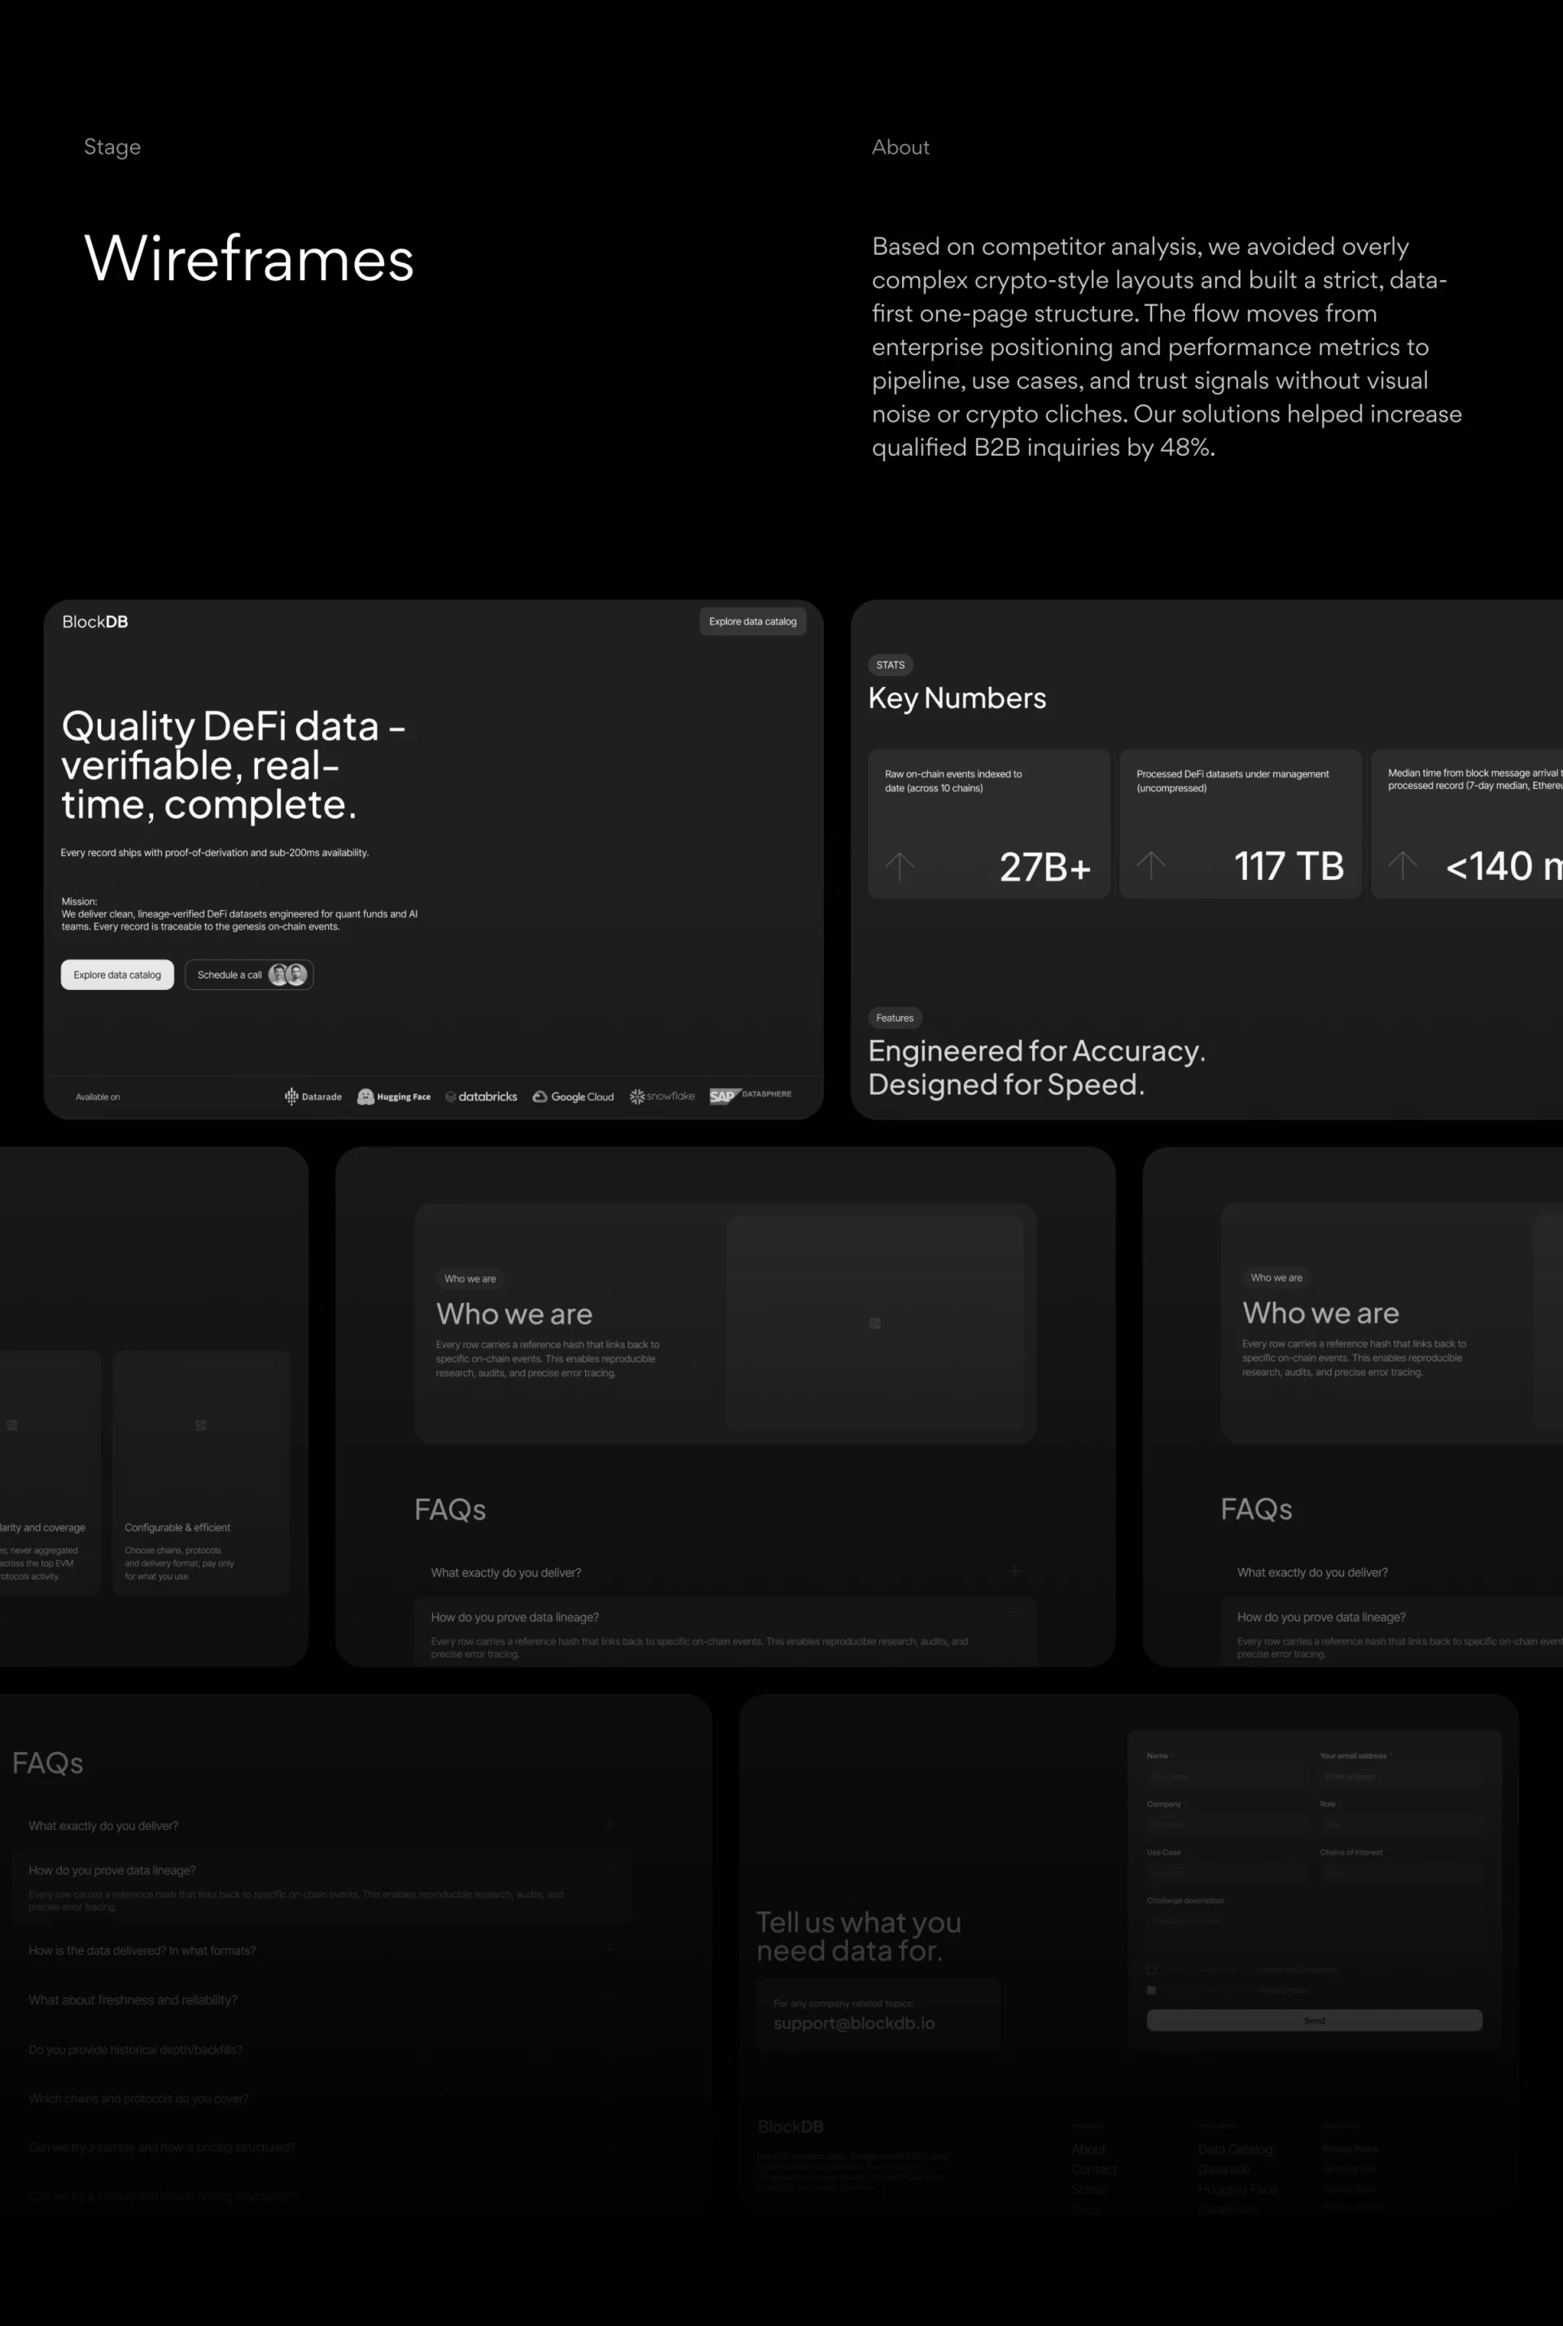Screen dimensions: 1563x2326
Task: Open the Contact link in the footer
Action: [x=1094, y=2170]
